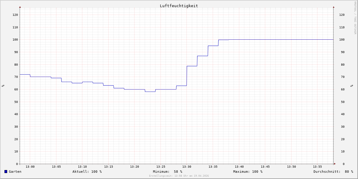Click the arrow atop the left y-axis
Viewport: 358px width, 179px height.
(x=20, y=7)
